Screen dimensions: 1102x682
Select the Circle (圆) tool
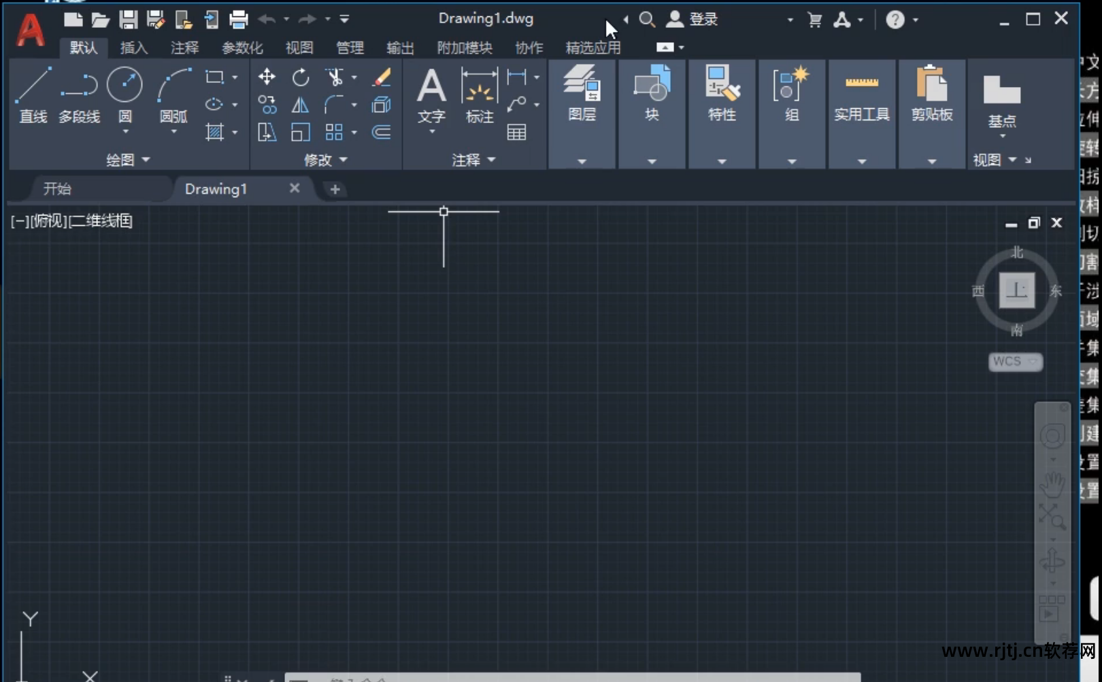125,95
